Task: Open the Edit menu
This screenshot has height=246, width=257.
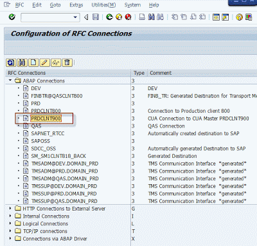Action: pos(37,5)
